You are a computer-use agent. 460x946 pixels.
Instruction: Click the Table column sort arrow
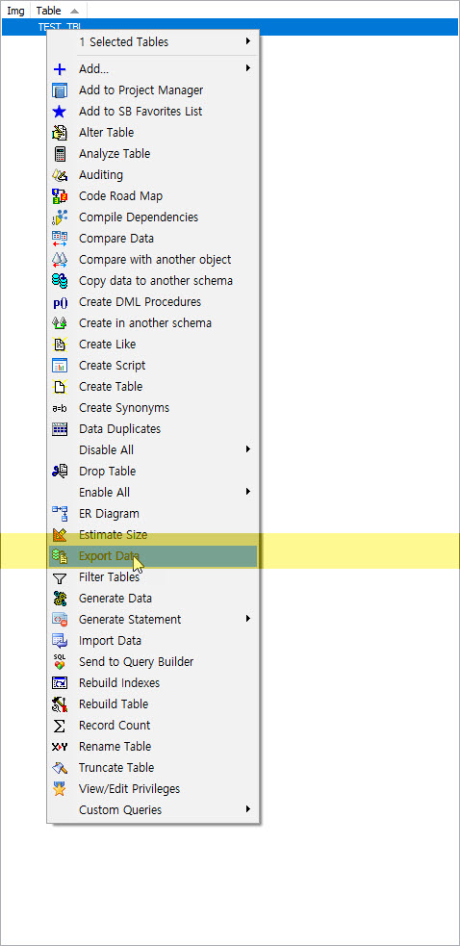point(74,11)
